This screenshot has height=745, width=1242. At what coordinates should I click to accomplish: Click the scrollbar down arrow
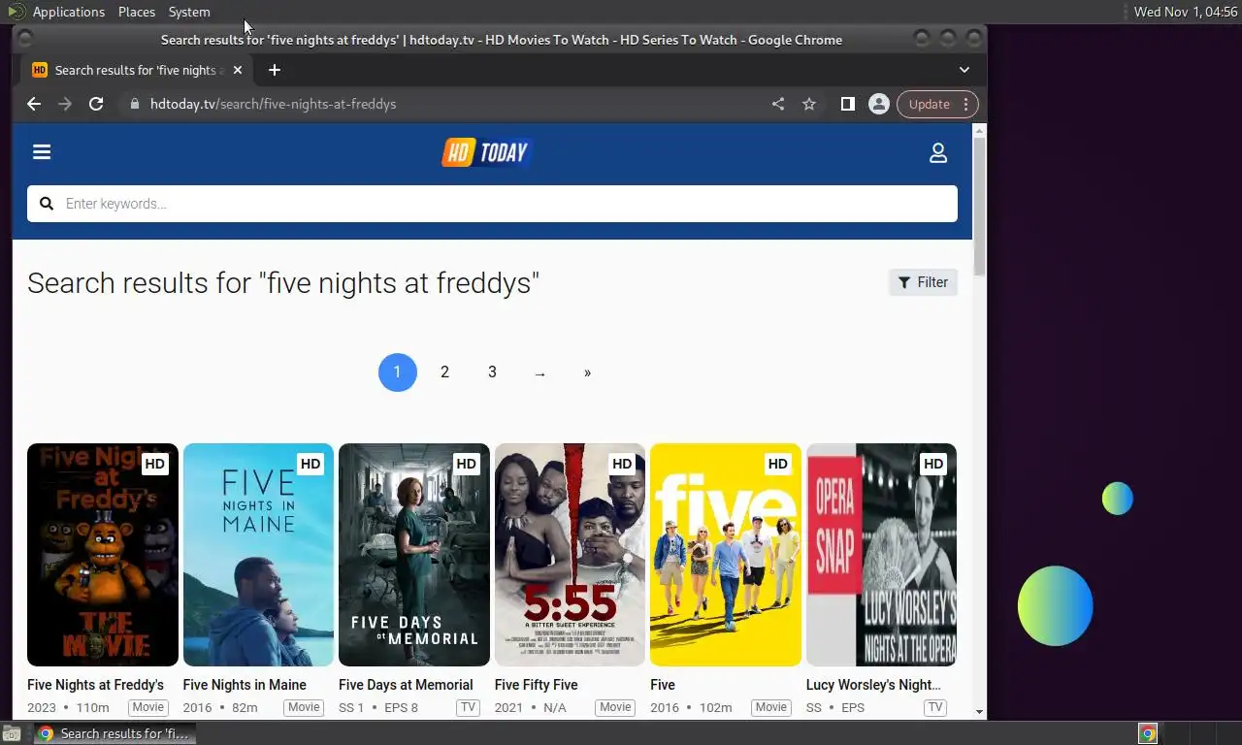coord(979,711)
